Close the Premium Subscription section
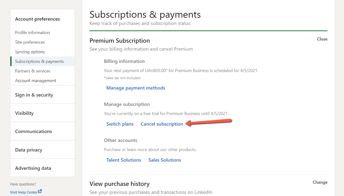The height and width of the screenshot is (196, 344). pos(322,39)
